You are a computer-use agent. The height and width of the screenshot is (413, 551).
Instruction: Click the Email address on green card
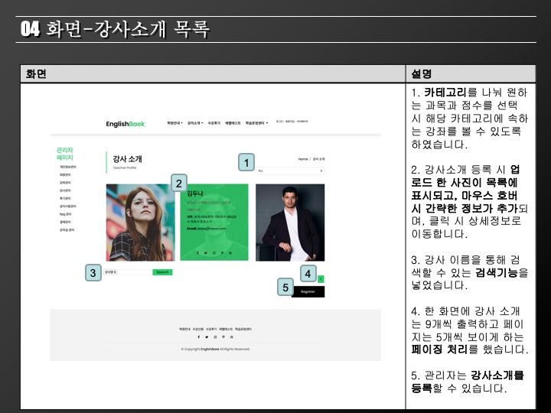pyautogui.click(x=207, y=229)
